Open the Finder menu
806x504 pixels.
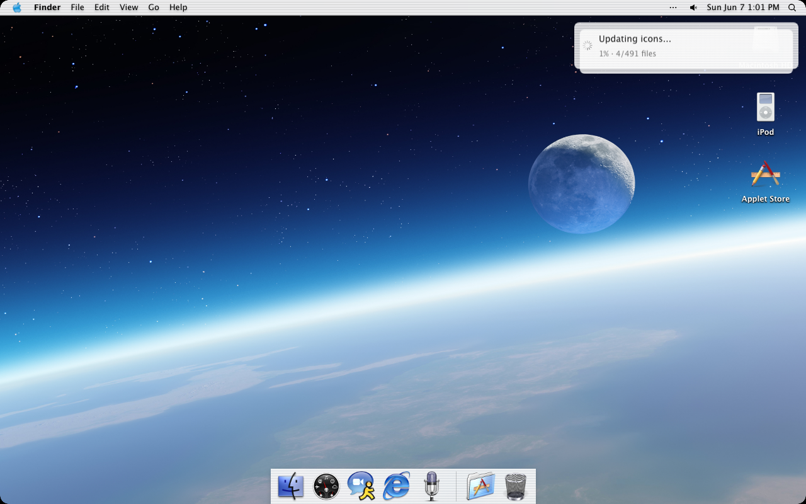coord(47,8)
